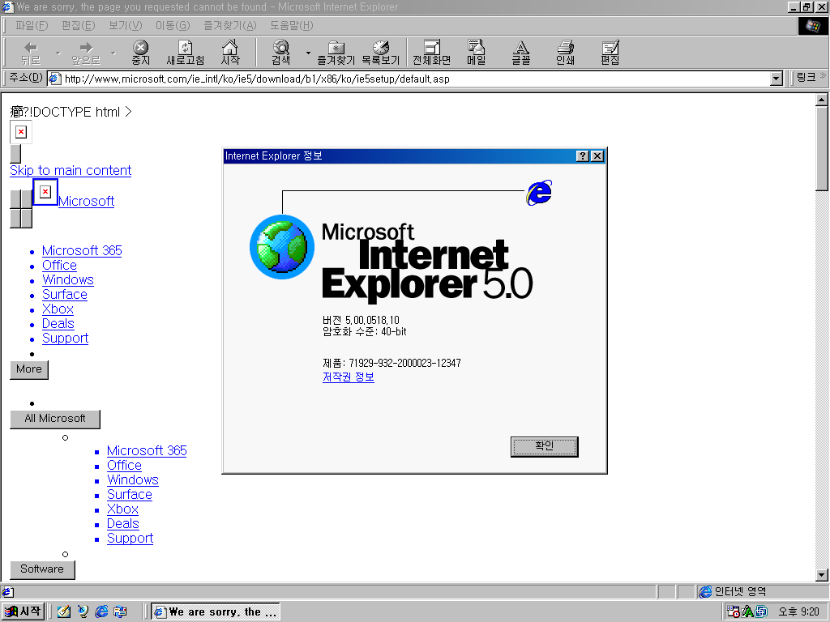This screenshot has width=830, height=622.
Task: Open the 도움말(H) menu
Action: pos(291,25)
